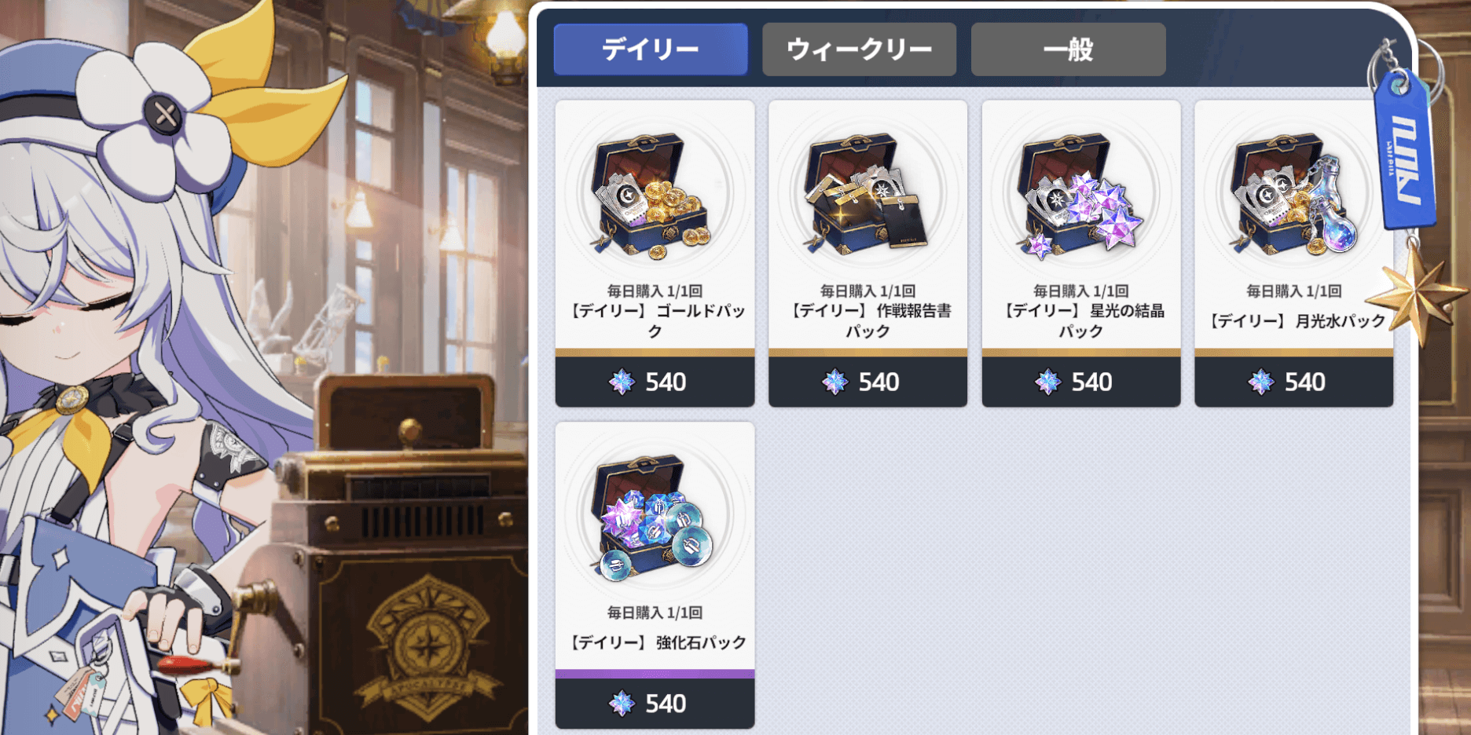Buy ゴールドパック for 540 crystals
1471x735 pixels.
pos(655,382)
